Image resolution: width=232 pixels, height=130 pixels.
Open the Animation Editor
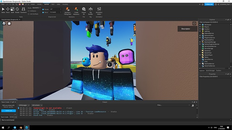(99, 11)
